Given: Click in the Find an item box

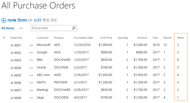Looking at the screenshot, I should click(52, 28).
